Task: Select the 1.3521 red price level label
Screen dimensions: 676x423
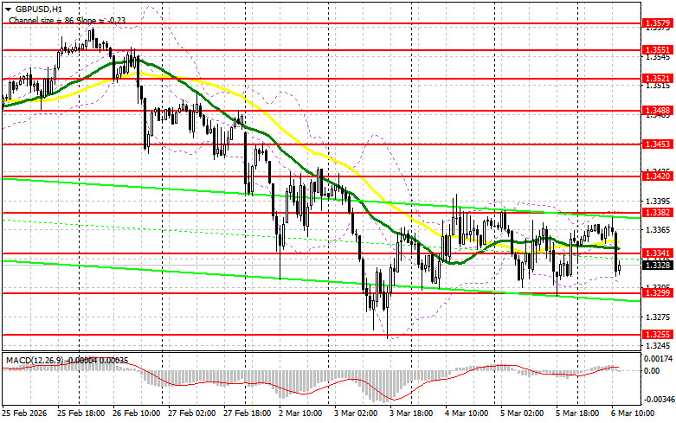Action: [x=658, y=79]
